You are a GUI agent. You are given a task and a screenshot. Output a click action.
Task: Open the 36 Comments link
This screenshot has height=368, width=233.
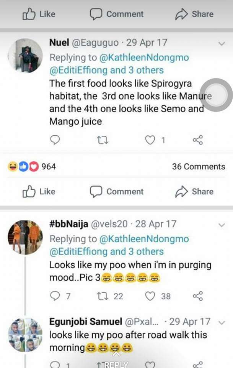tap(198, 166)
